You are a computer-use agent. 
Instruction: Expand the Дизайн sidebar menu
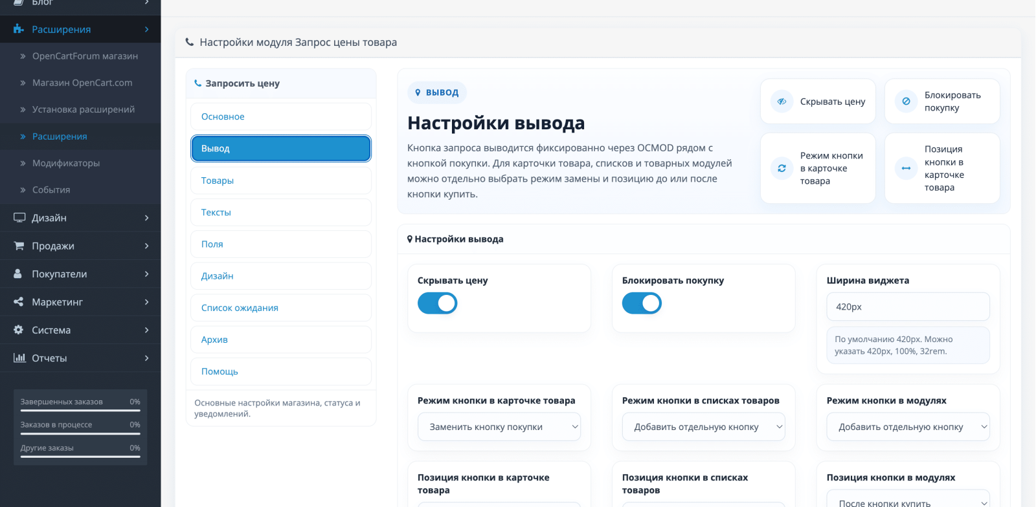tap(80, 218)
